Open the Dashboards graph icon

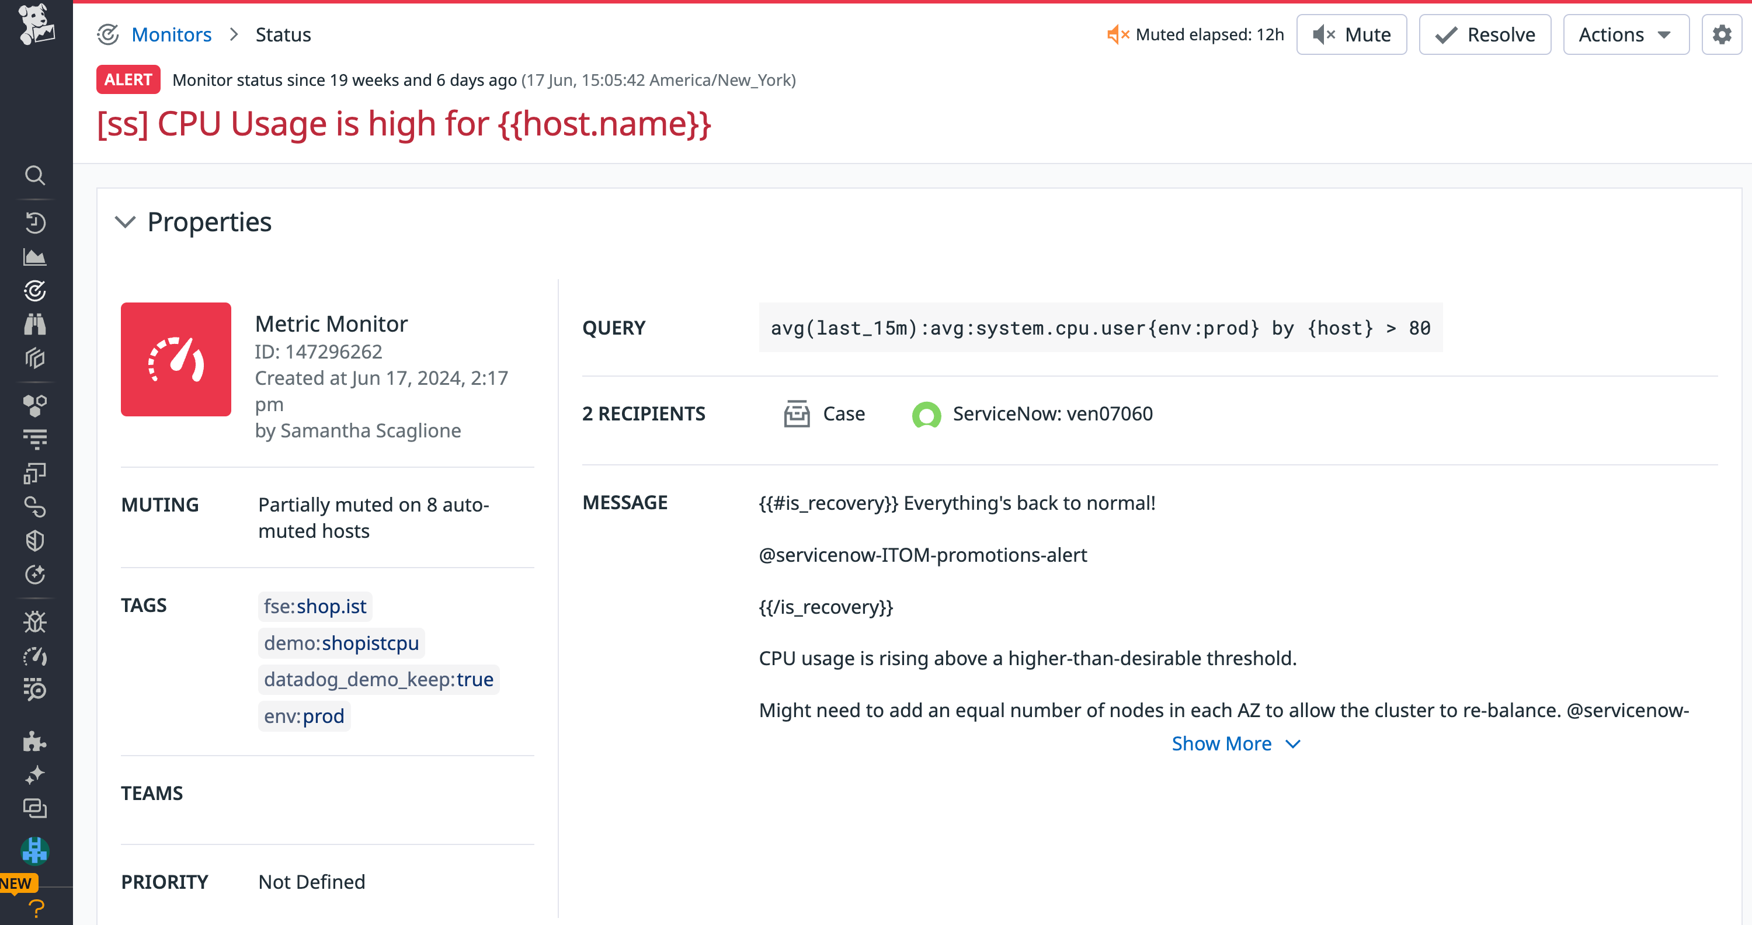pos(36,257)
